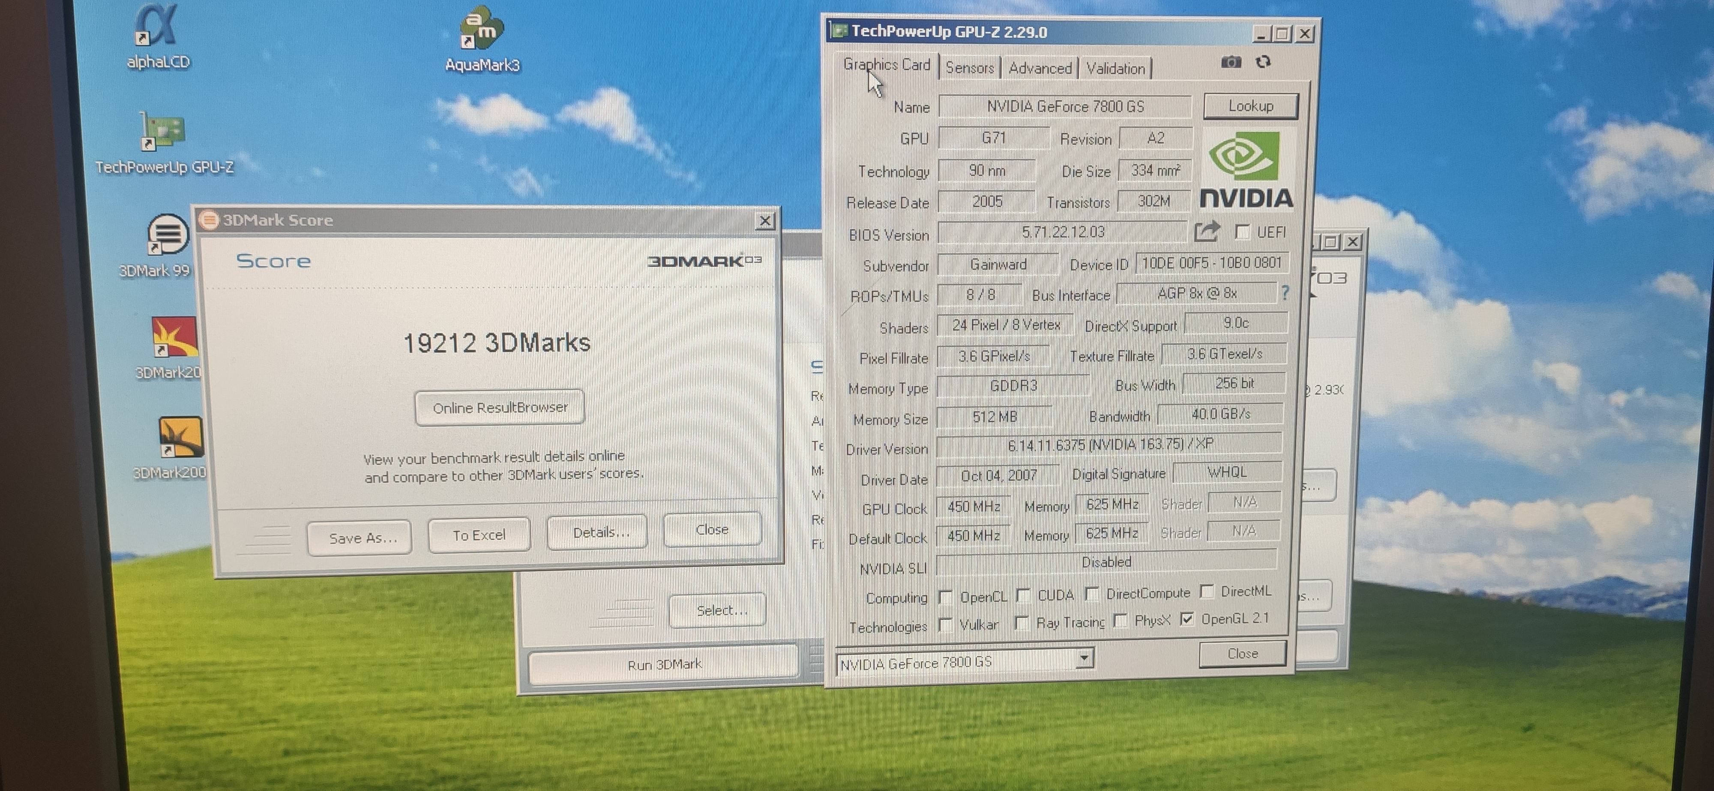Click the Device ID field
Image resolution: width=1714 pixels, height=791 pixels.
1212,263
